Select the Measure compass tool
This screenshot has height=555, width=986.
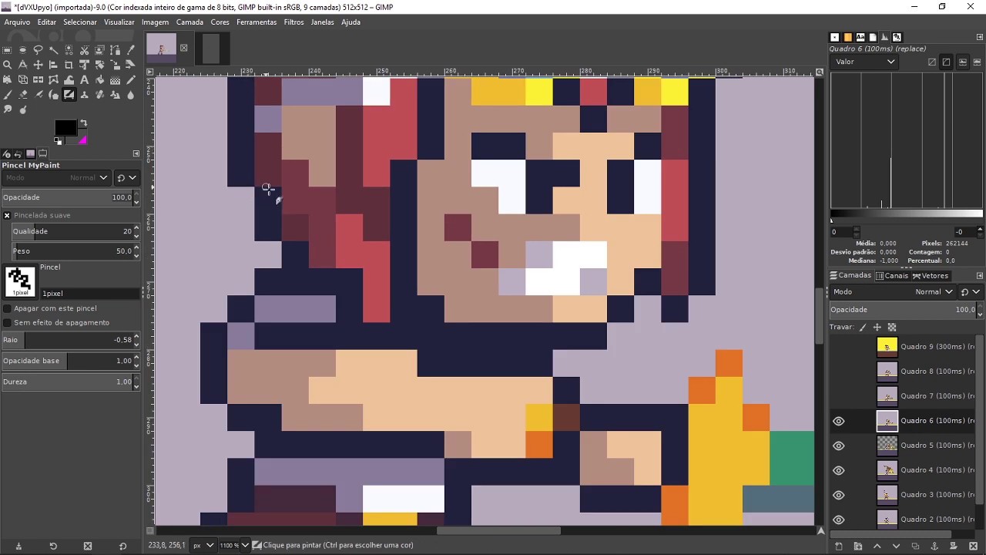[x=22, y=65]
